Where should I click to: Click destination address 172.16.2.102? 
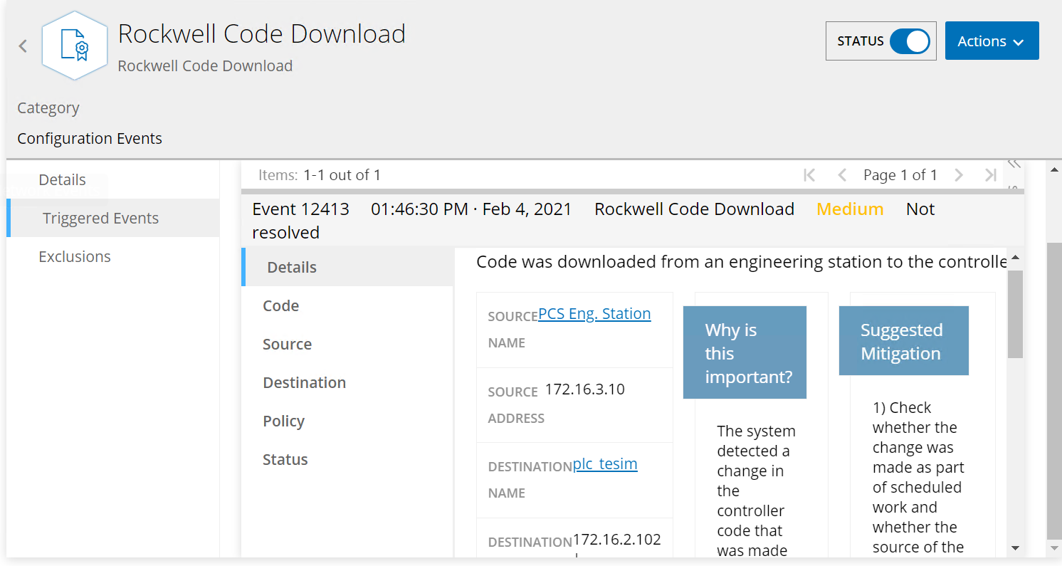[617, 540]
